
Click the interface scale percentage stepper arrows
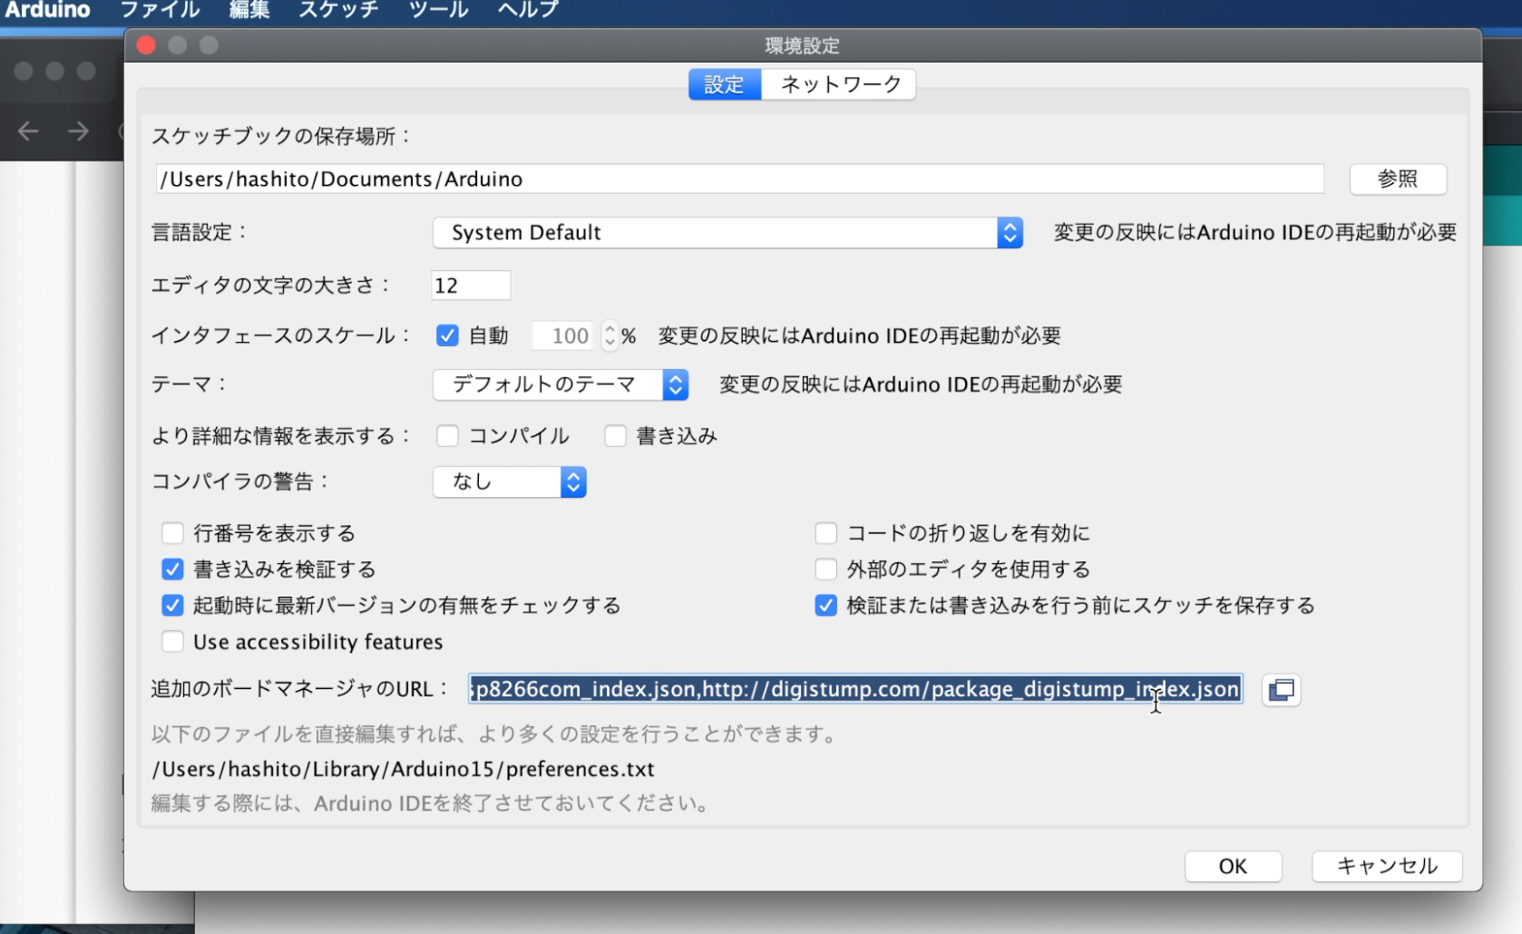tap(610, 336)
